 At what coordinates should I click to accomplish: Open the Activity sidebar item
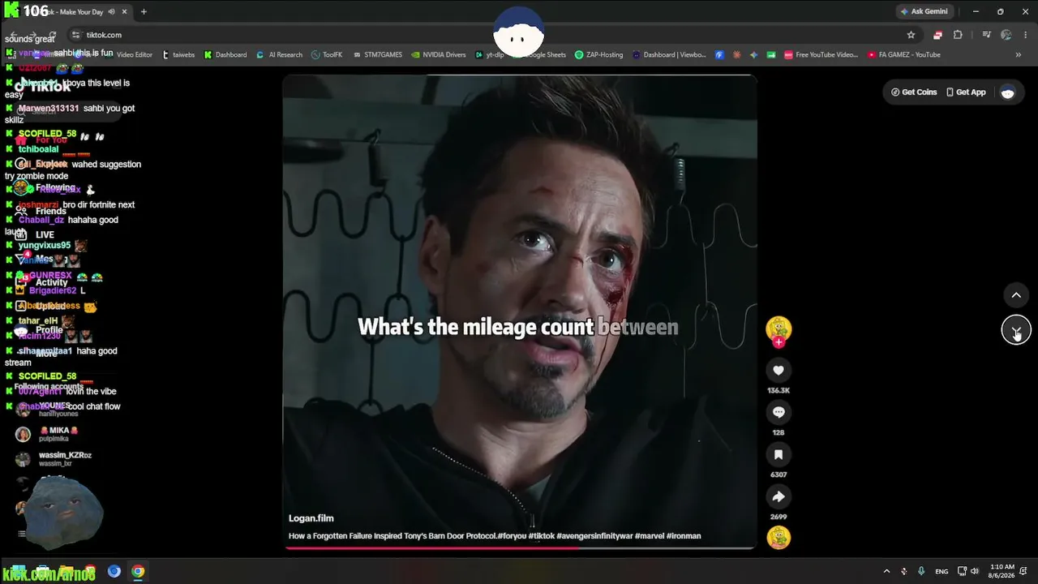click(42, 282)
